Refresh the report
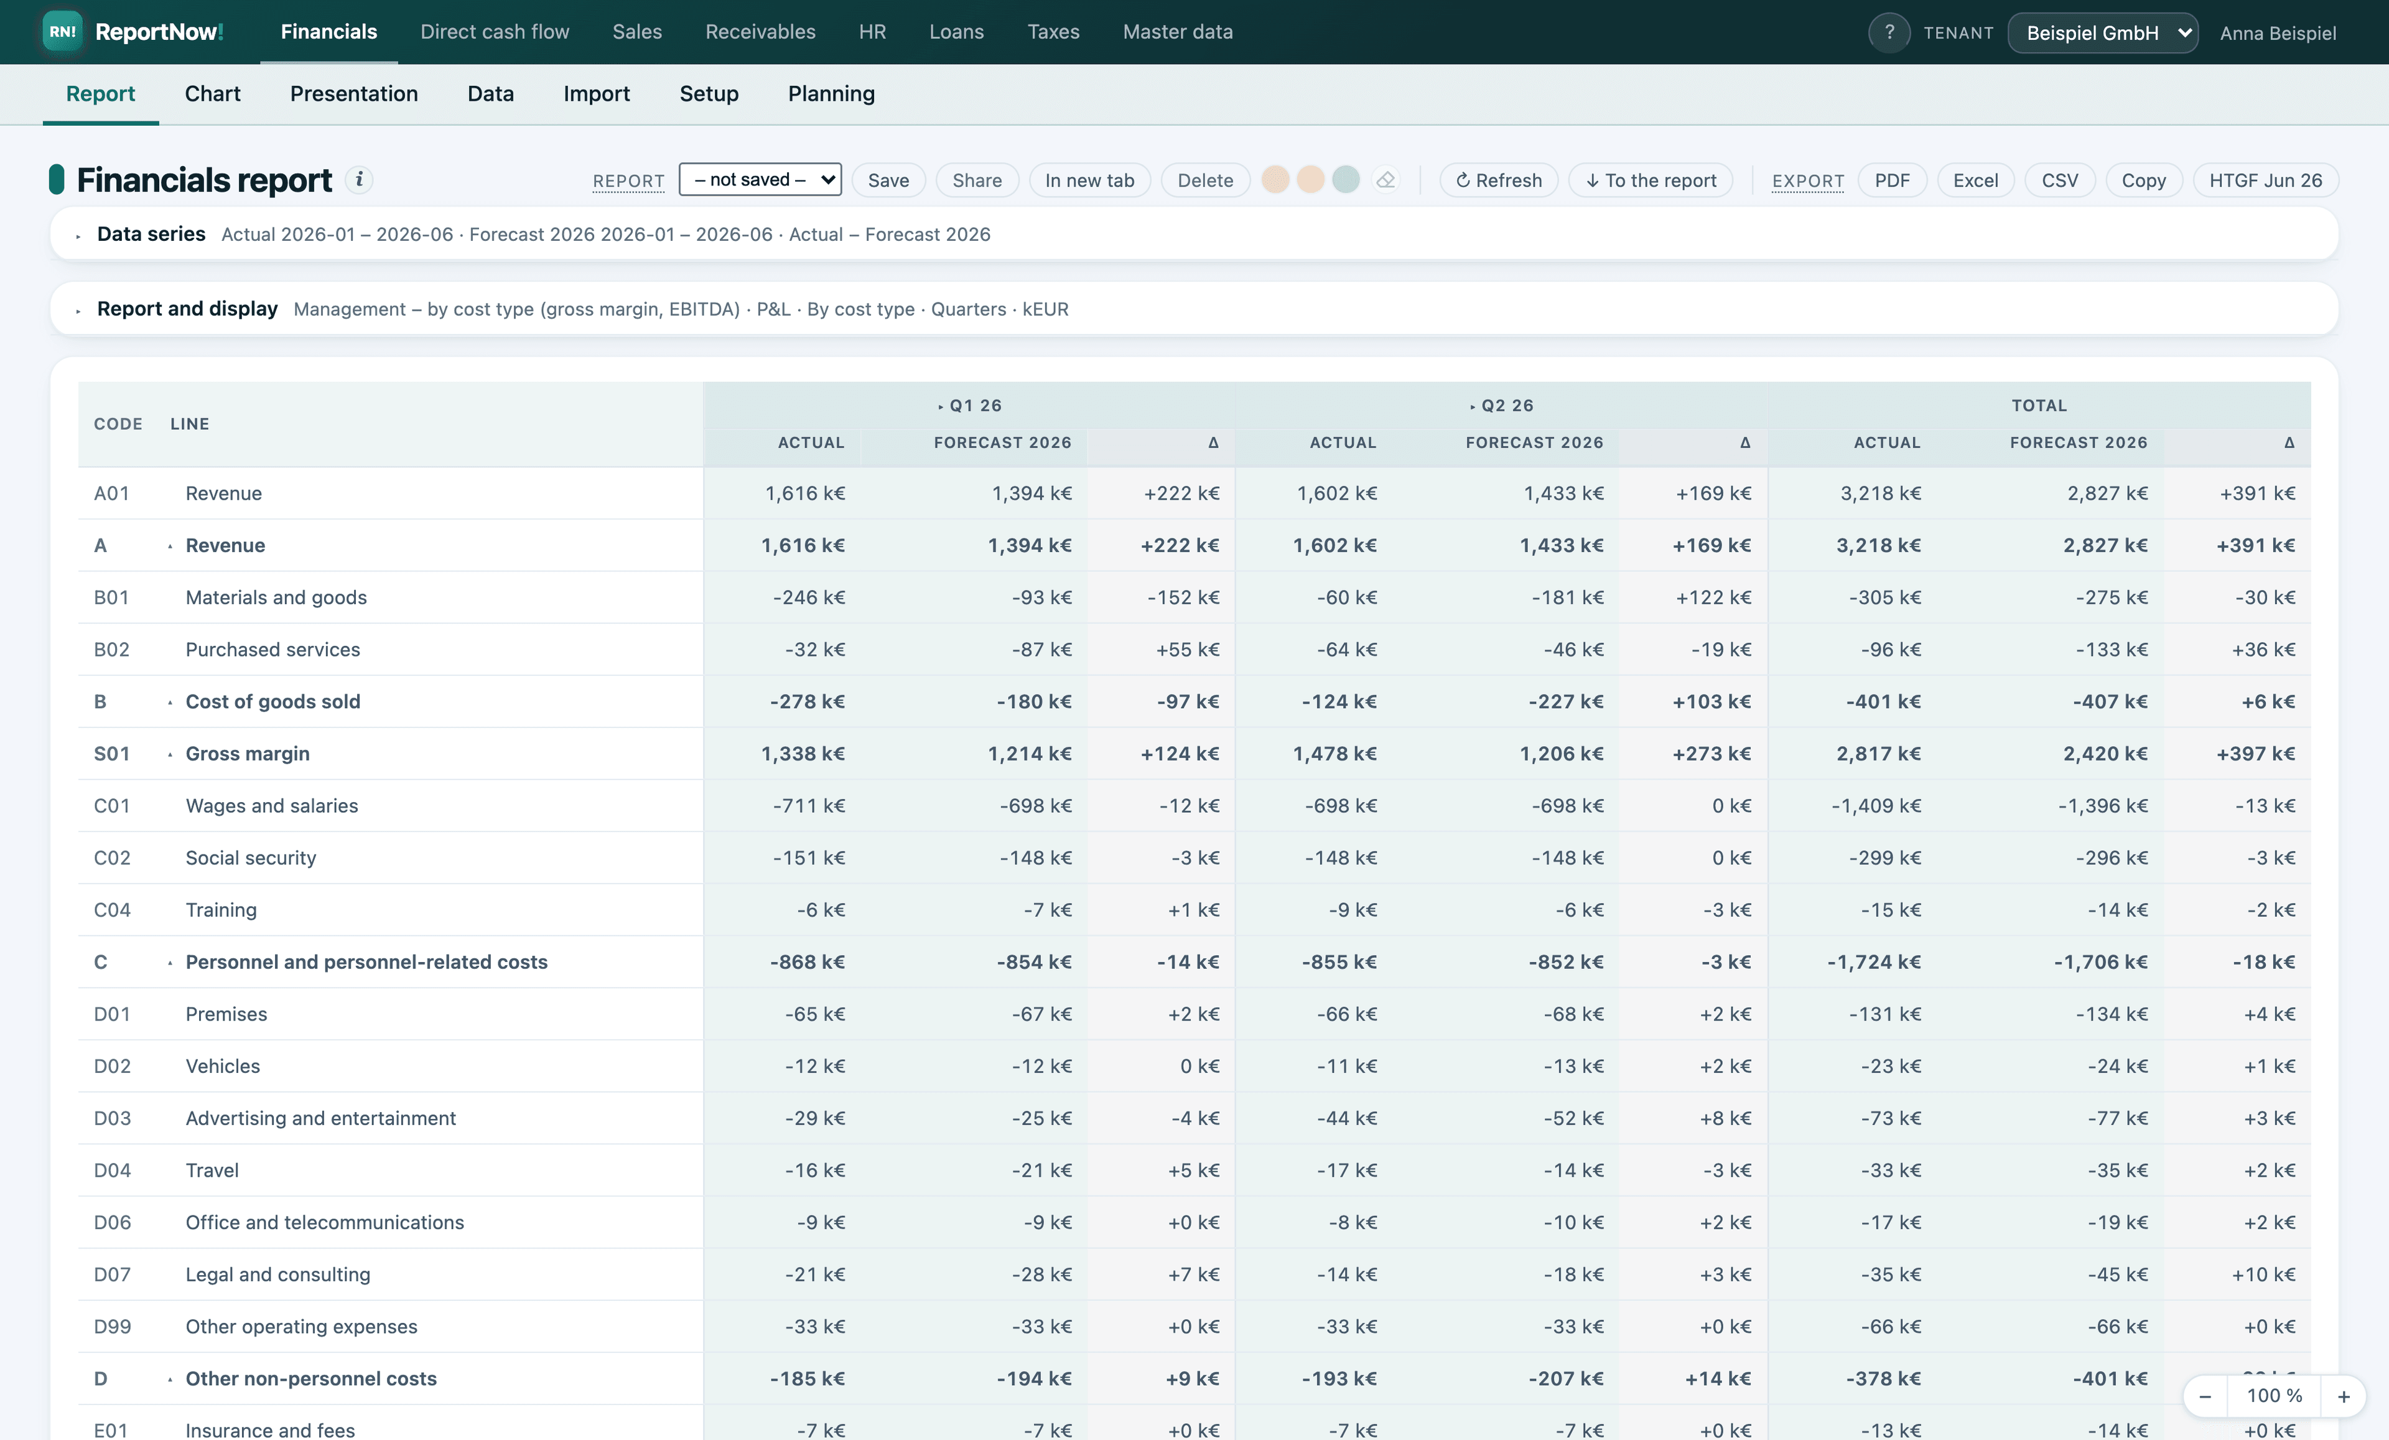This screenshot has height=1440, width=2389. coord(1498,180)
